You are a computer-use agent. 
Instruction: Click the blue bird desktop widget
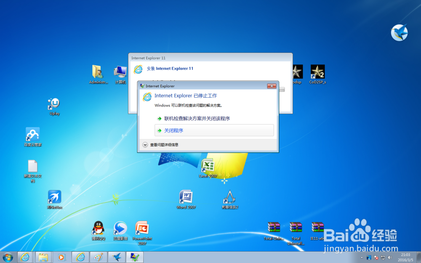[399, 32]
